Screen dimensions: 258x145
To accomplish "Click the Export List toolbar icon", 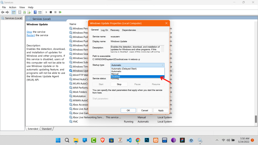I will 29,12.
